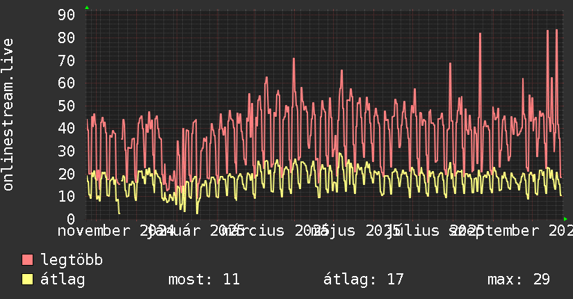Select the átlag legend label
573x299 pixels.
pyautogui.click(x=63, y=279)
